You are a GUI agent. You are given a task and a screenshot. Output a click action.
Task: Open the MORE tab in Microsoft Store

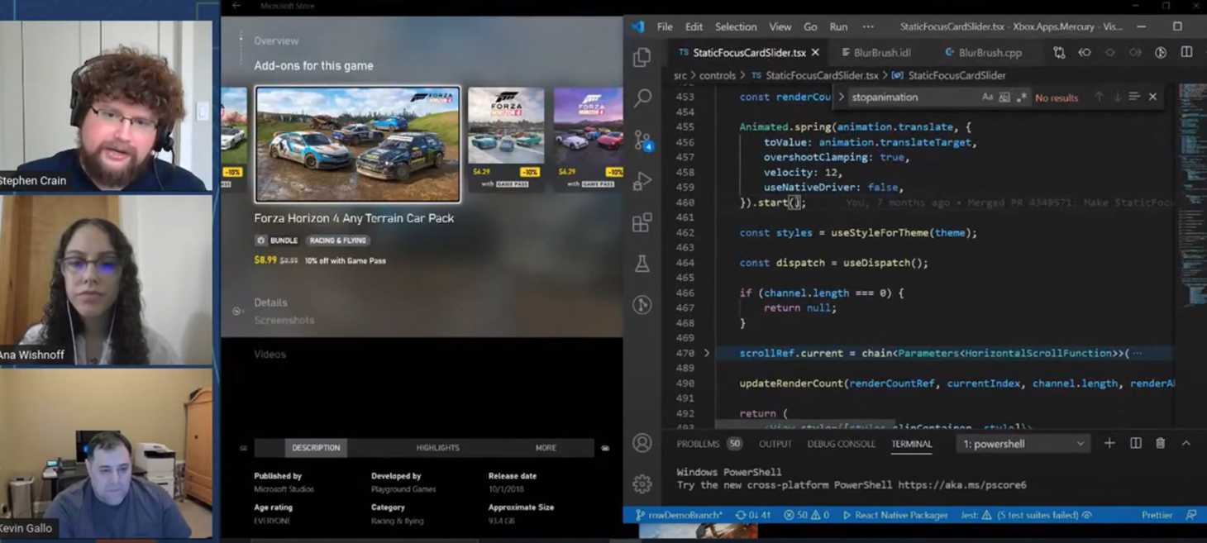pyautogui.click(x=546, y=448)
